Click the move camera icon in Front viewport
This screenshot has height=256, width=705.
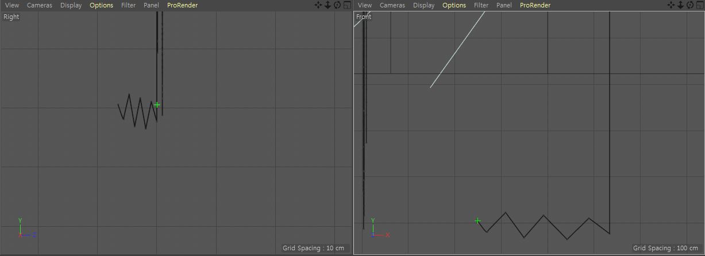pyautogui.click(x=671, y=5)
